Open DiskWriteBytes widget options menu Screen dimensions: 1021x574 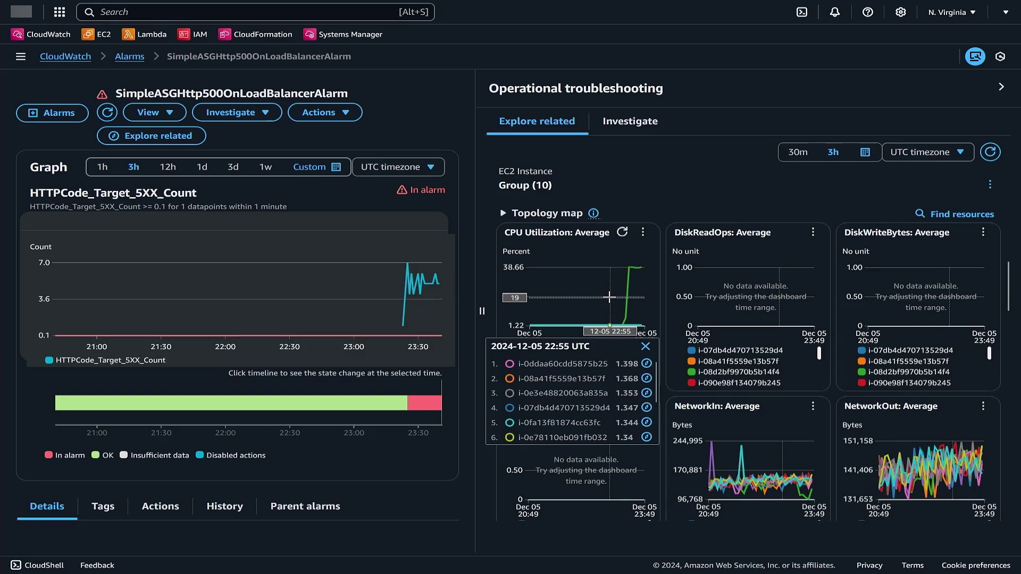pyautogui.click(x=983, y=232)
